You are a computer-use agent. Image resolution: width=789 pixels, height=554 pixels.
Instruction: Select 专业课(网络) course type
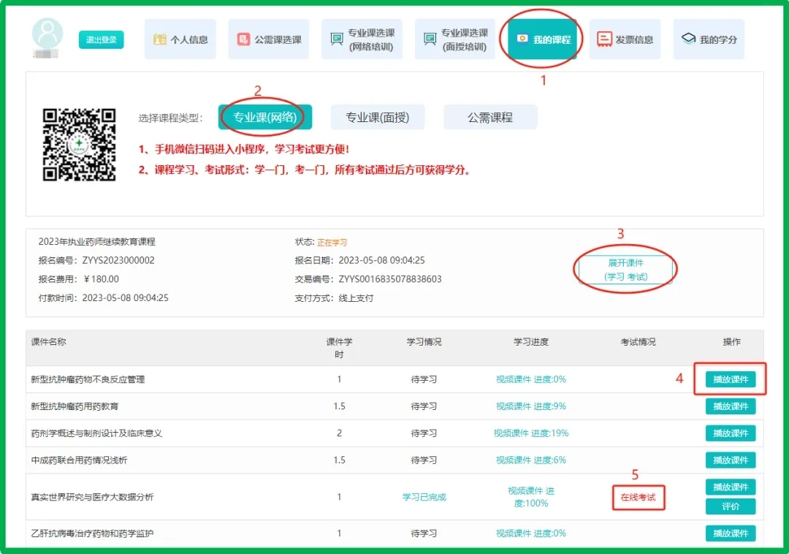(x=264, y=117)
